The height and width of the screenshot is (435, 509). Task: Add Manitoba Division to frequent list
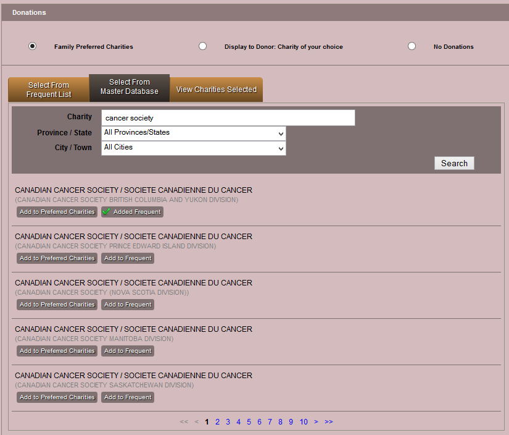[x=128, y=351]
